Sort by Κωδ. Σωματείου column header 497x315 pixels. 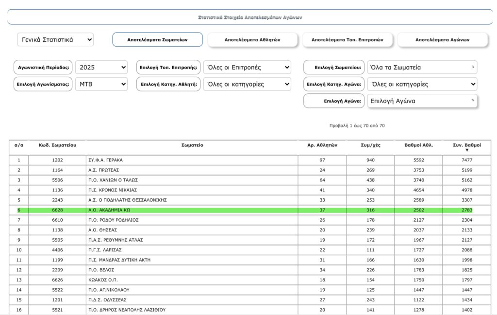pos(57,145)
